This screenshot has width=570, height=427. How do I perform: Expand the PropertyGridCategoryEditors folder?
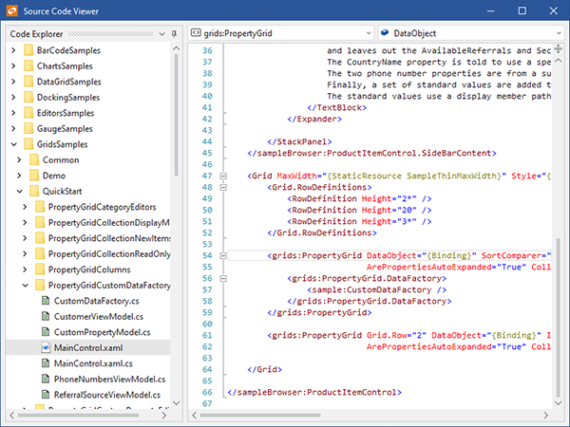tap(25, 207)
